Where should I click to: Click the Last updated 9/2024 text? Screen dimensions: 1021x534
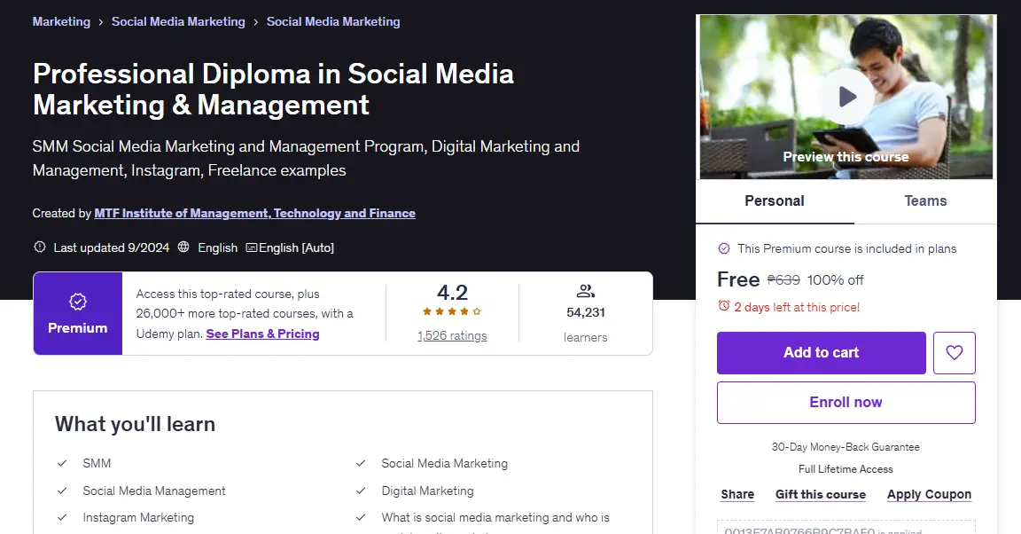click(112, 247)
